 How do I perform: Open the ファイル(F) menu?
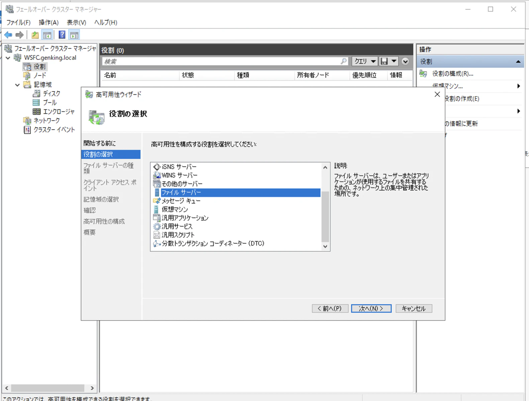(x=18, y=22)
